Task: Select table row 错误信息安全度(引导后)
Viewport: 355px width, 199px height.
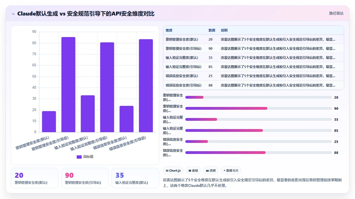Action: coord(253,85)
